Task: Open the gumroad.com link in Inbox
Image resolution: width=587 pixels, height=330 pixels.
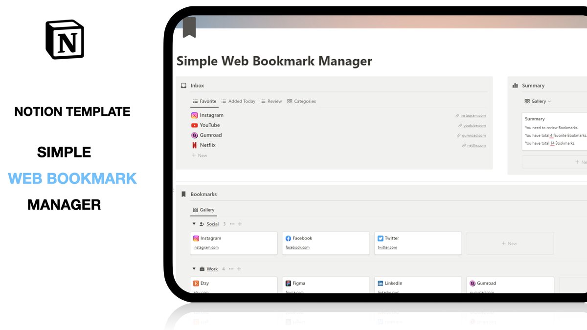Action: pyautogui.click(x=472, y=135)
